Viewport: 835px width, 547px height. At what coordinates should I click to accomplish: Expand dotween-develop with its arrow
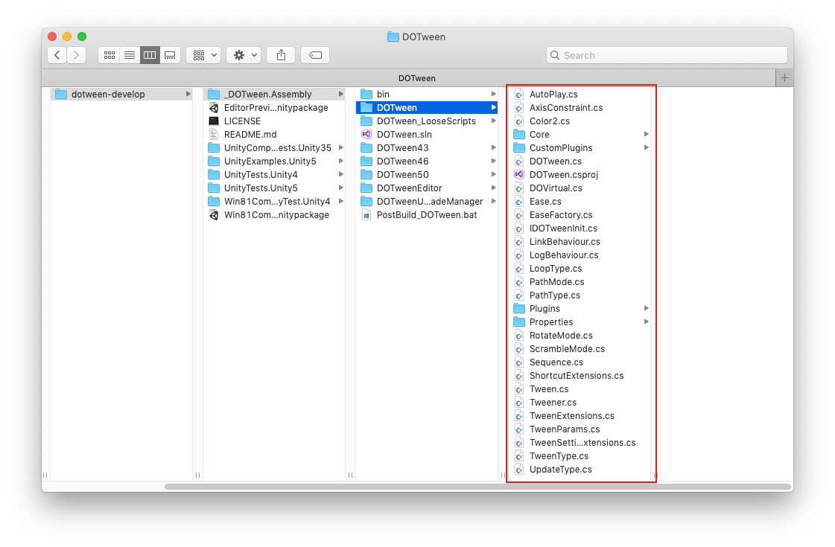[x=188, y=95]
